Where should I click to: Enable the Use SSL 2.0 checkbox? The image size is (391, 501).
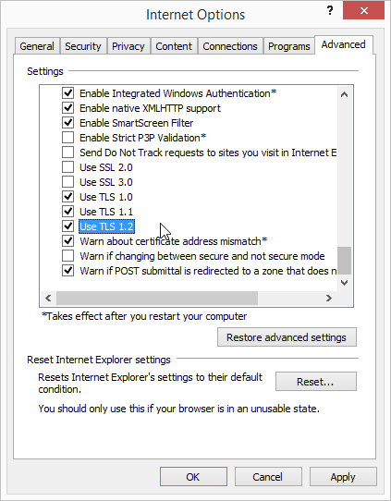pos(67,167)
